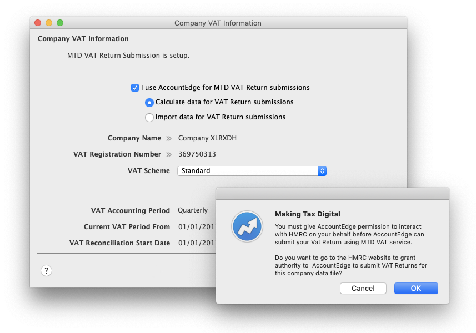Click the Quarterly accounting period value
The image size is (476, 333).
click(193, 210)
